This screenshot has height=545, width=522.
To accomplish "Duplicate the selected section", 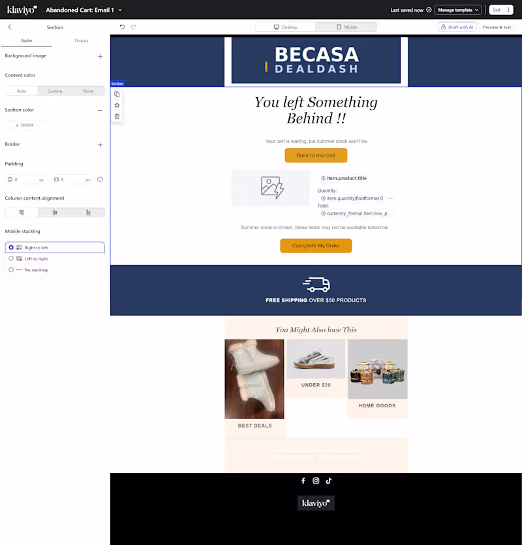I will [x=117, y=94].
